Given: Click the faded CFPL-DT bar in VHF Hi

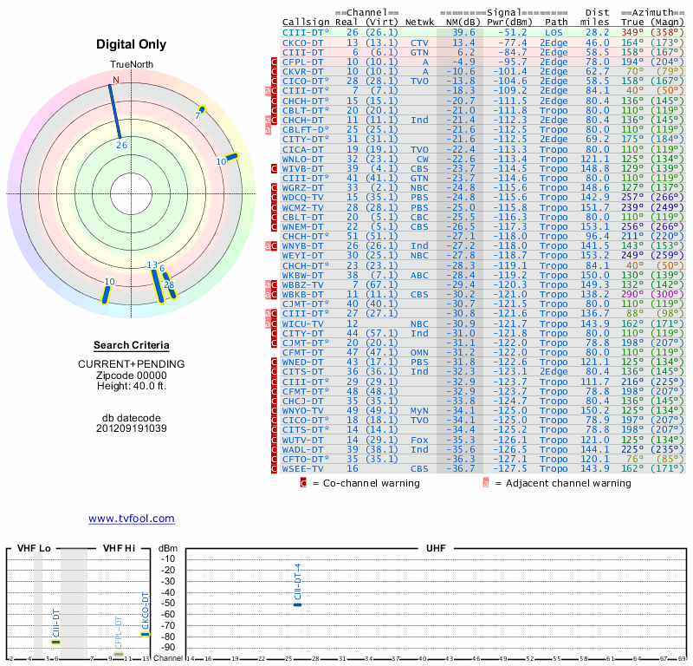Looking at the screenshot, I should (x=119, y=654).
